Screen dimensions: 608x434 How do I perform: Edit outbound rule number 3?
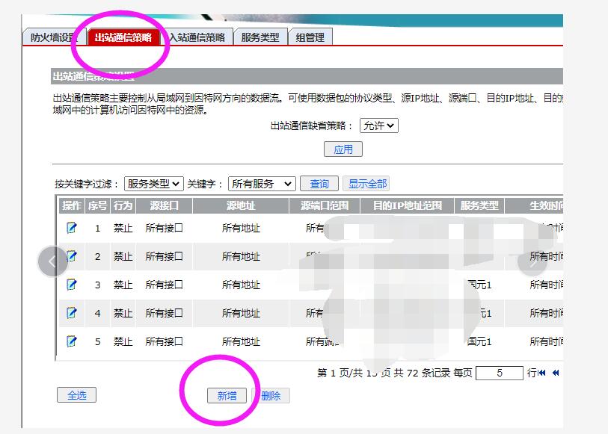[71, 285]
